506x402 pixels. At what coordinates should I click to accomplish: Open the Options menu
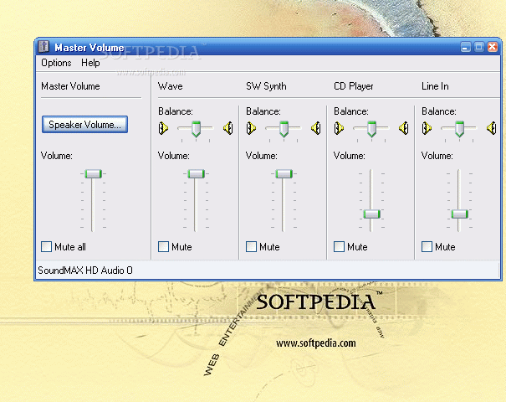pyautogui.click(x=56, y=63)
